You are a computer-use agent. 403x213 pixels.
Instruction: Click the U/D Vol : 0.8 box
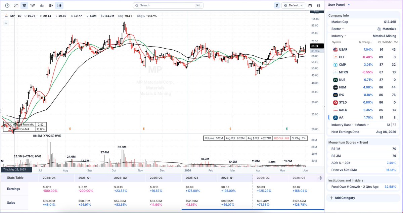coord(282,138)
